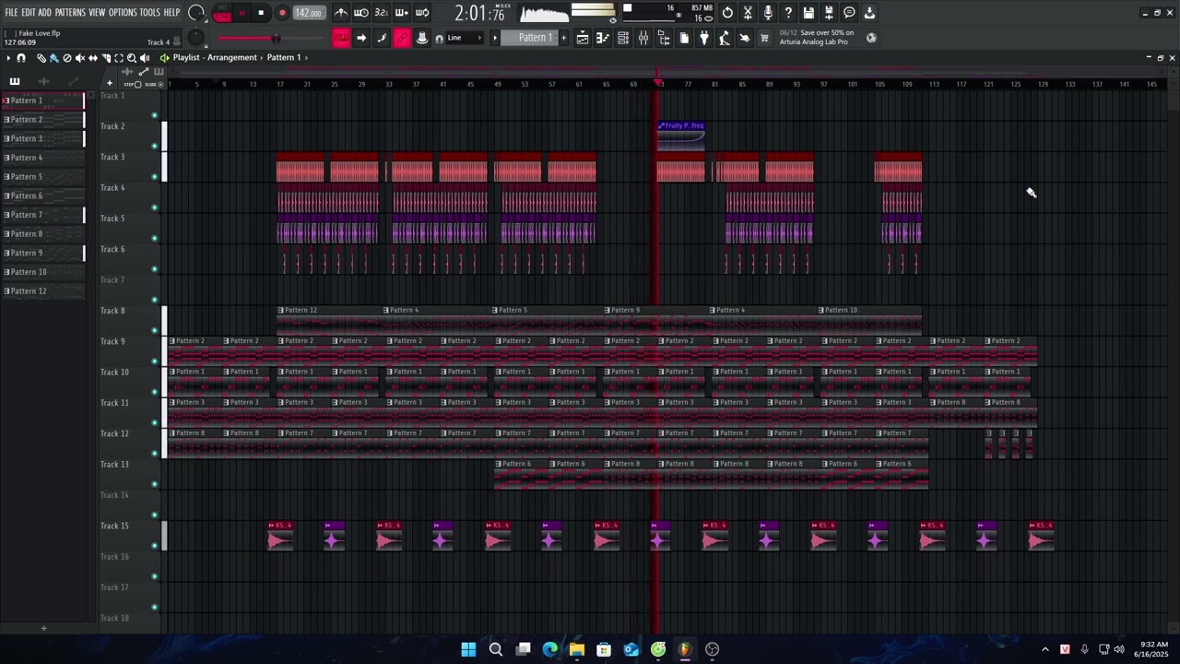Toggle playlist snap magnet icon
The image size is (1180, 664).
[x=21, y=58]
